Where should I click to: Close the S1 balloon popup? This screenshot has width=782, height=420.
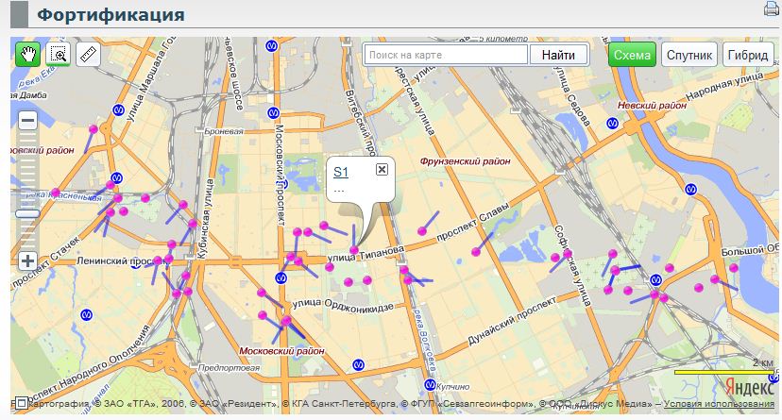coord(382,169)
